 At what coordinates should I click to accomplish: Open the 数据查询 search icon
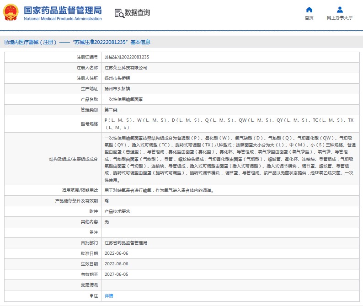119,13
